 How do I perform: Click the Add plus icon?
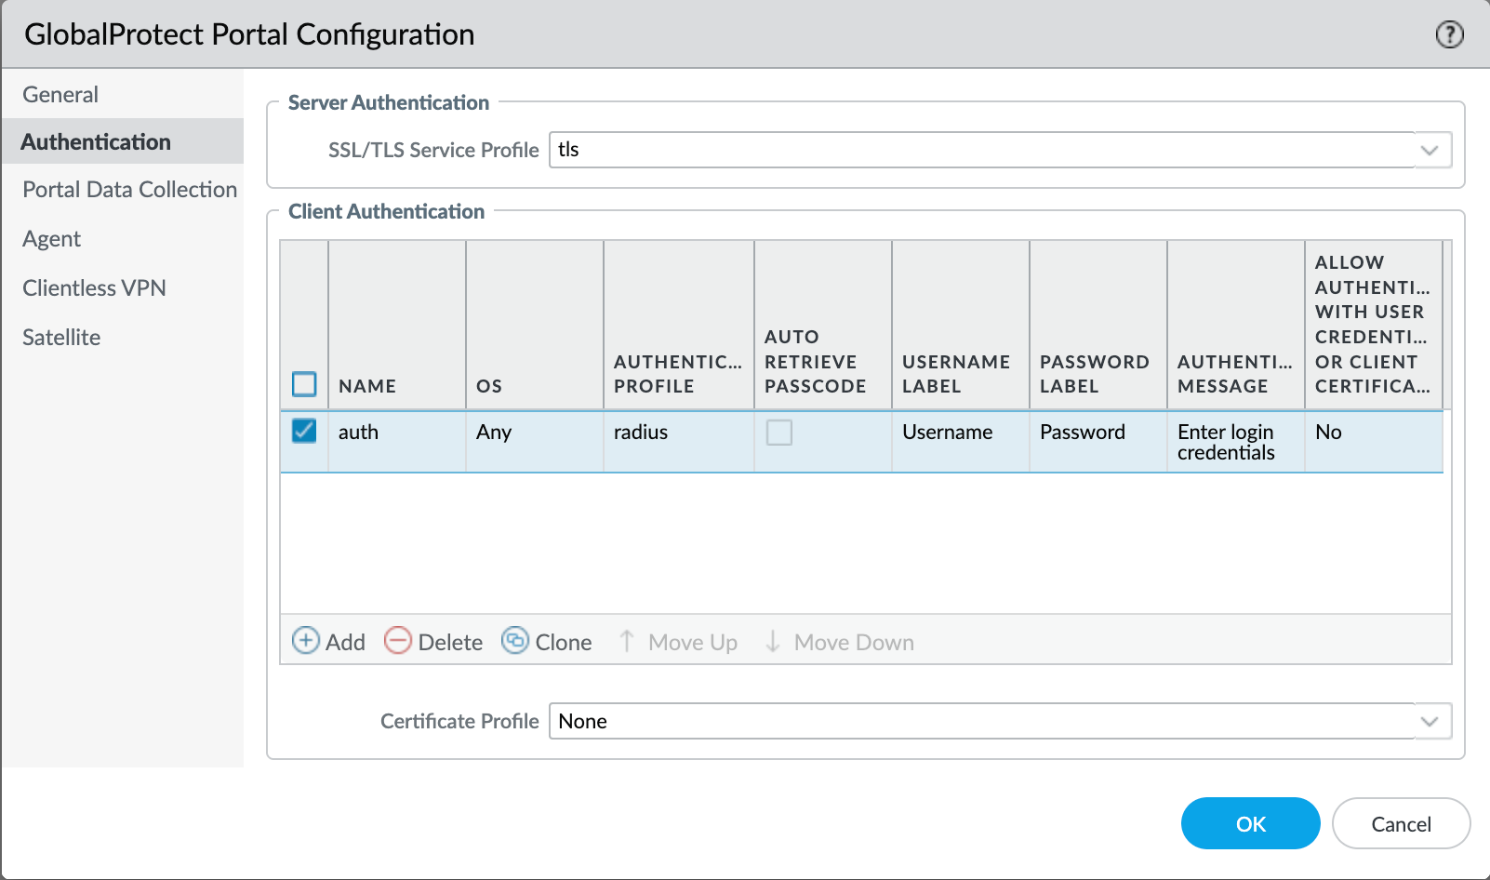pyautogui.click(x=305, y=641)
